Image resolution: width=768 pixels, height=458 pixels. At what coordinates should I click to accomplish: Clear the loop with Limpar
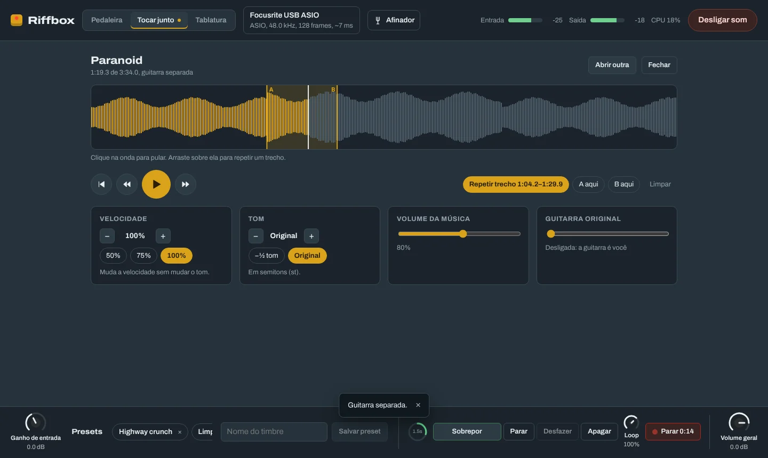click(x=660, y=184)
